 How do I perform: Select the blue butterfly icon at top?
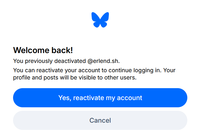[100, 20]
